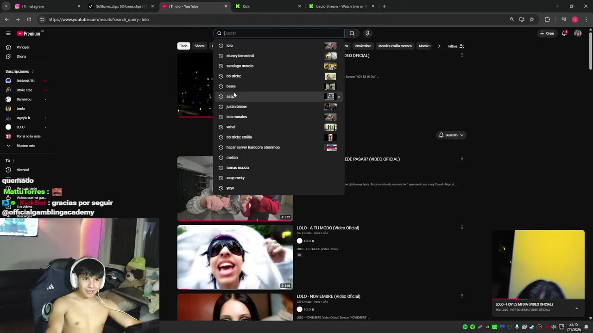Open the video options for A TU MODO

(462, 228)
